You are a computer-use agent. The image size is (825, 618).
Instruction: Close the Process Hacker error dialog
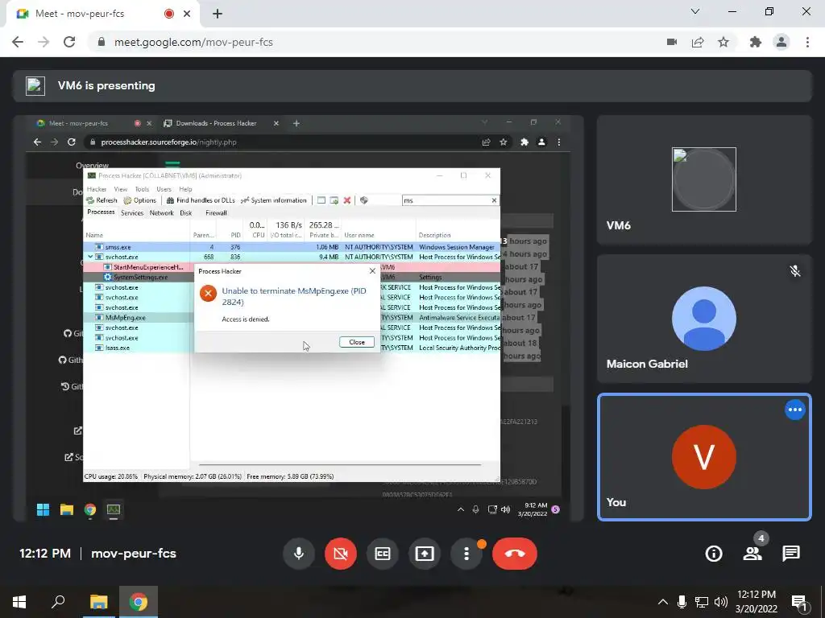(x=357, y=342)
